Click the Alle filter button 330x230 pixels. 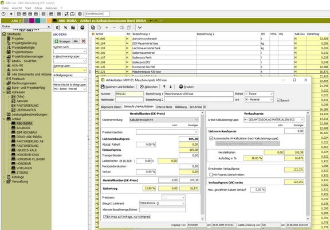76,41
